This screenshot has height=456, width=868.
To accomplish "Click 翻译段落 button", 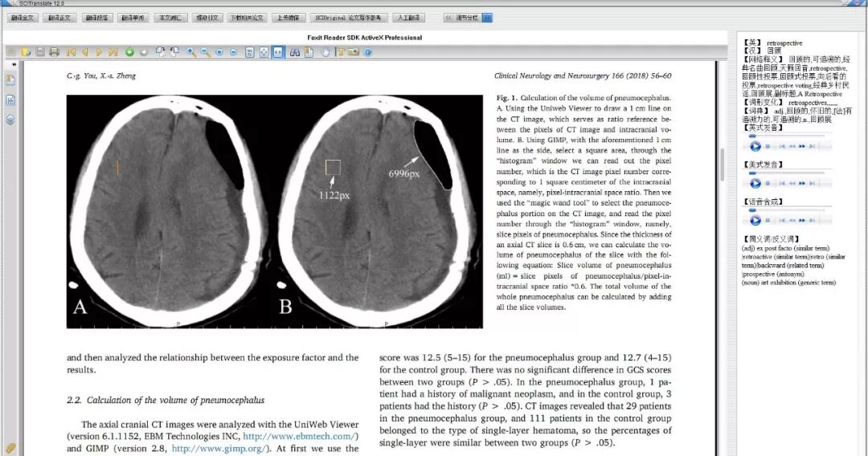I will coord(97,18).
